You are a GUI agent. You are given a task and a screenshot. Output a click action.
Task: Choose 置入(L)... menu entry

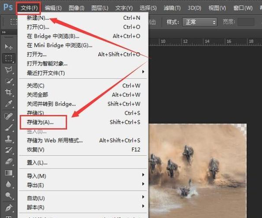[83, 163]
